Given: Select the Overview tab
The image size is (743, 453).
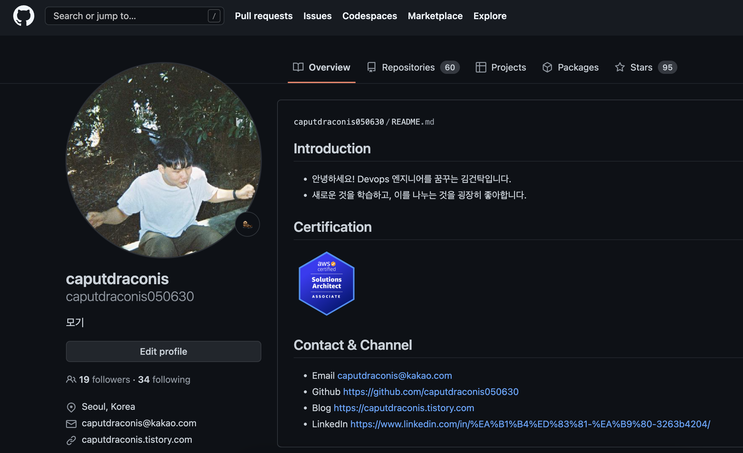Looking at the screenshot, I should coord(322,67).
